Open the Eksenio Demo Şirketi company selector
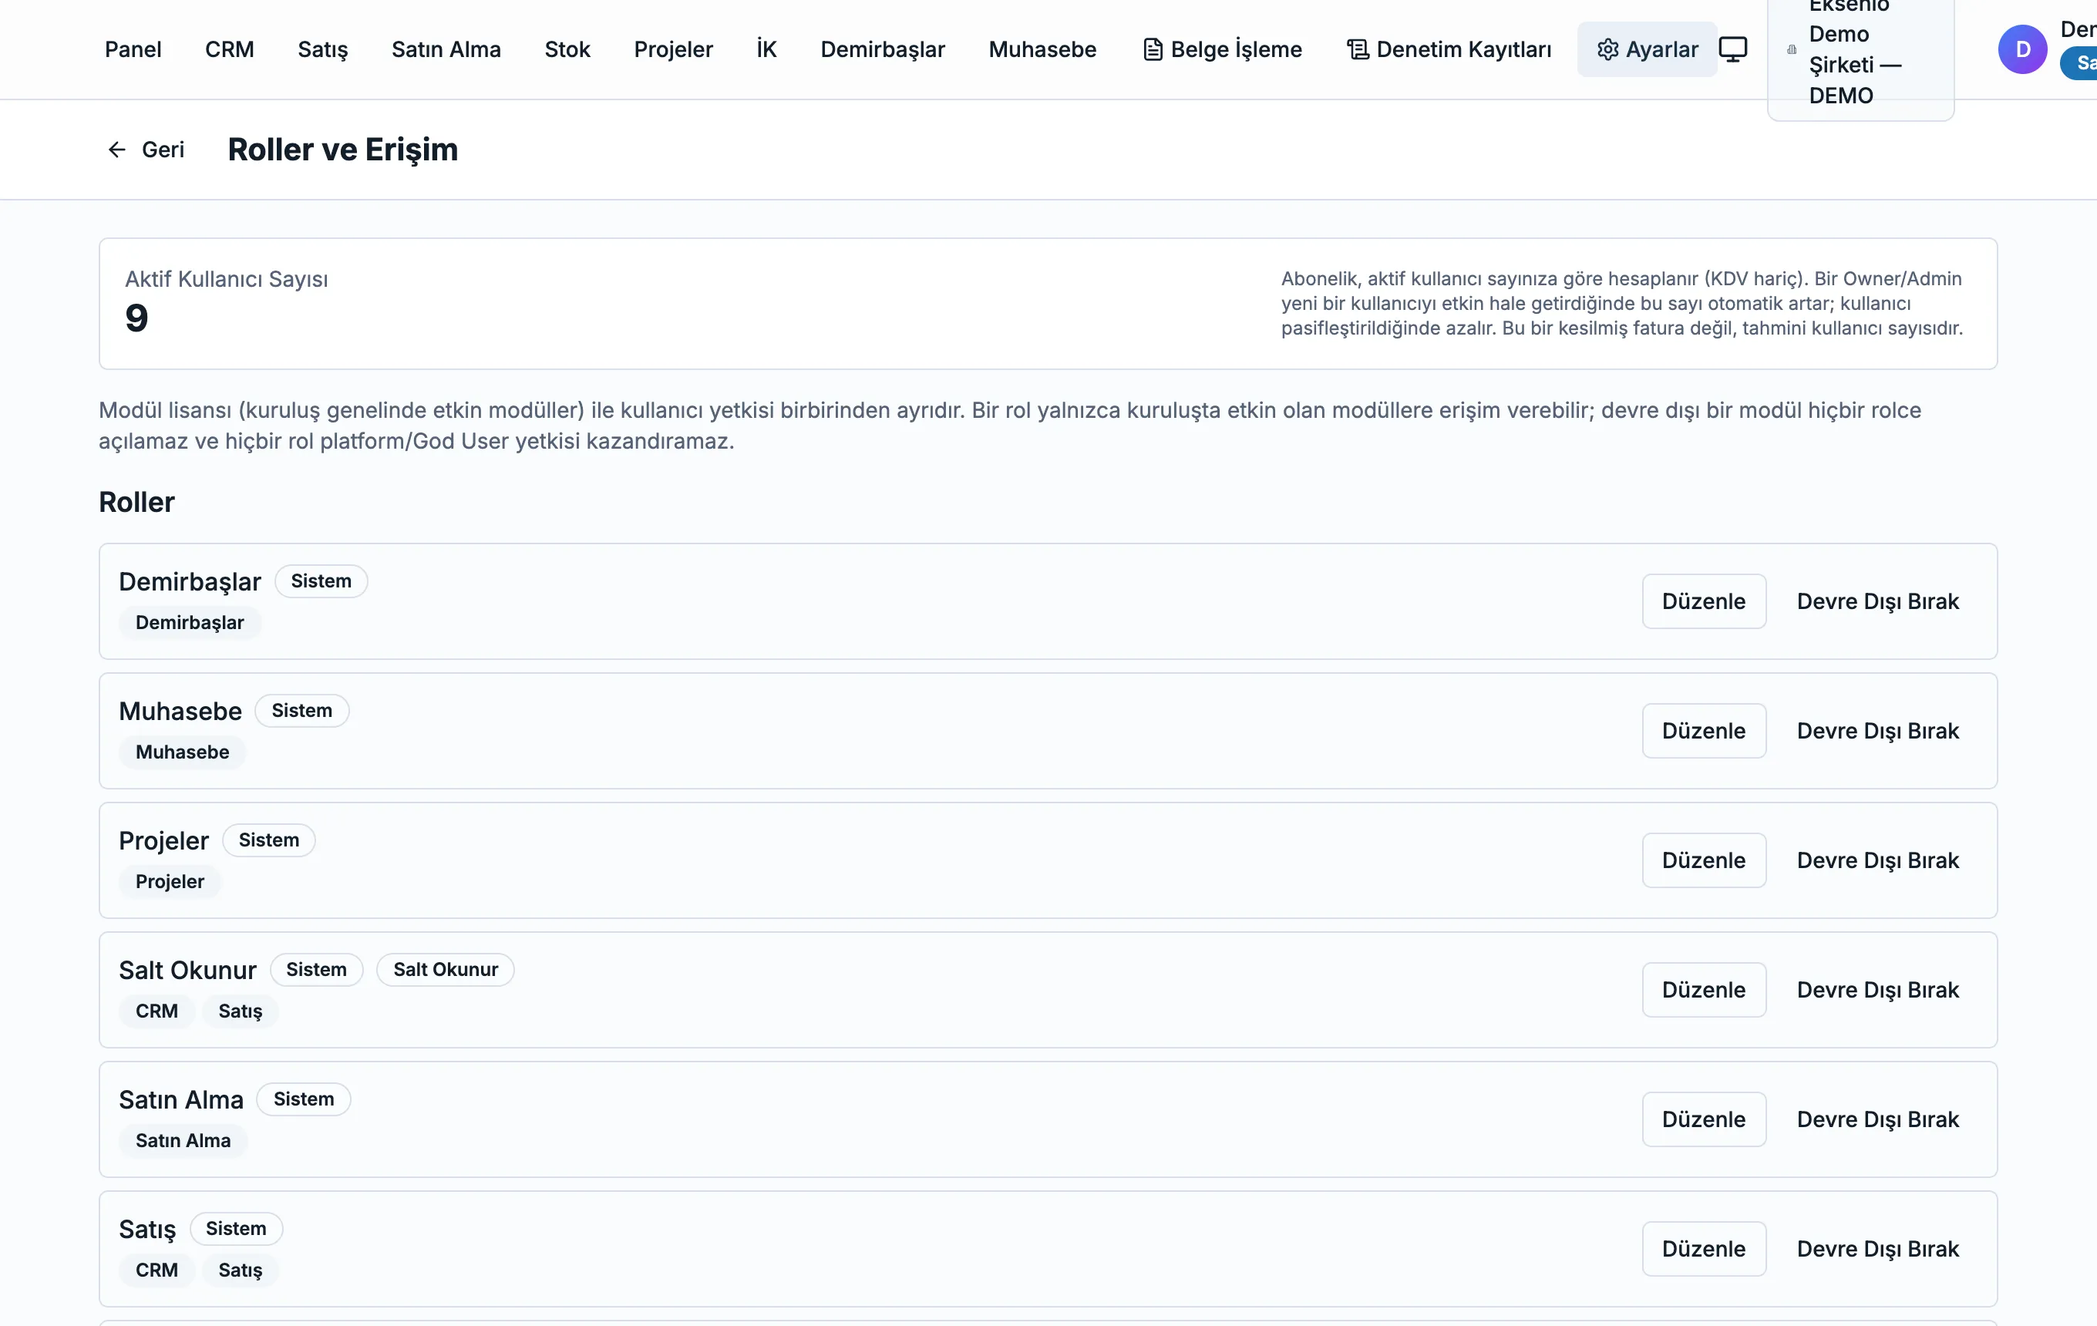Viewport: 2097px width, 1326px height. [1861, 52]
